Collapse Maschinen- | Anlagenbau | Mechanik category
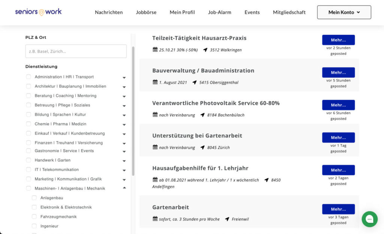The image size is (384, 234). click(124, 188)
